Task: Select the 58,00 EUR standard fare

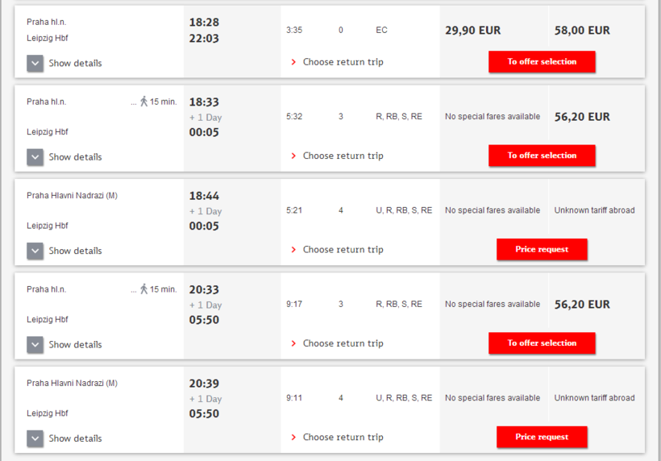Action: pos(582,31)
